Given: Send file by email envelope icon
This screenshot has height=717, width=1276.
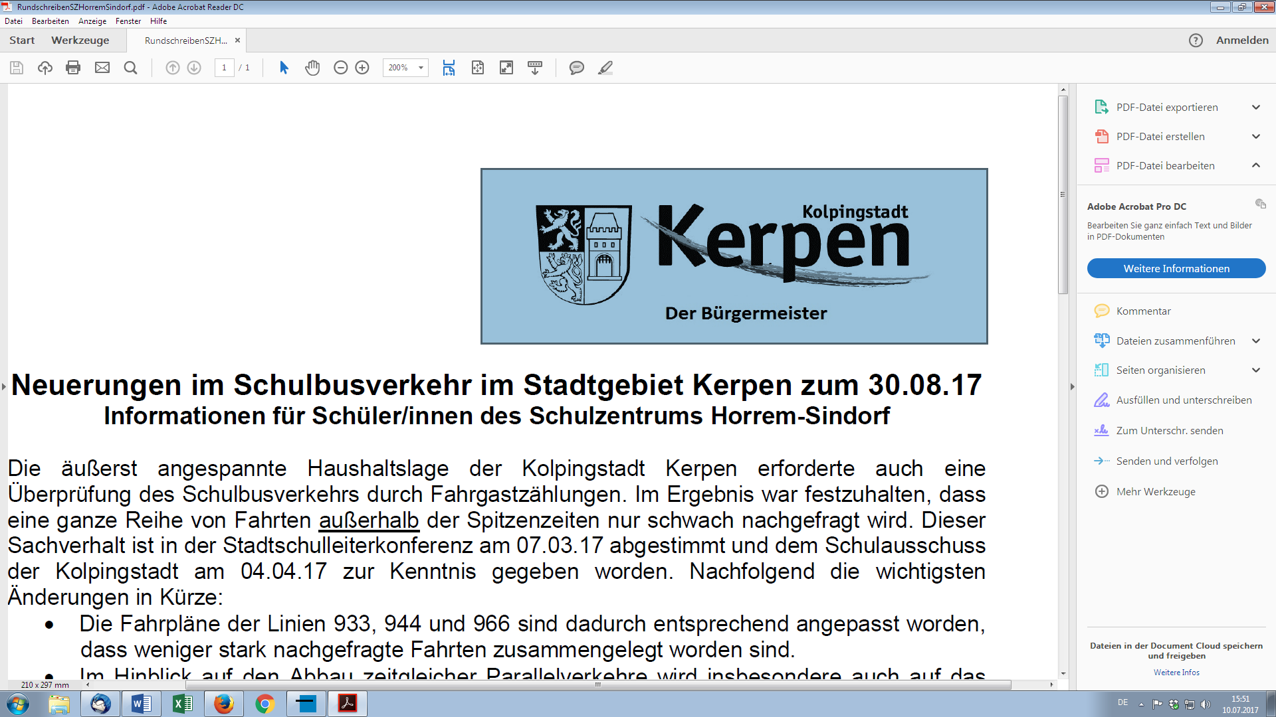Looking at the screenshot, I should coord(102,68).
